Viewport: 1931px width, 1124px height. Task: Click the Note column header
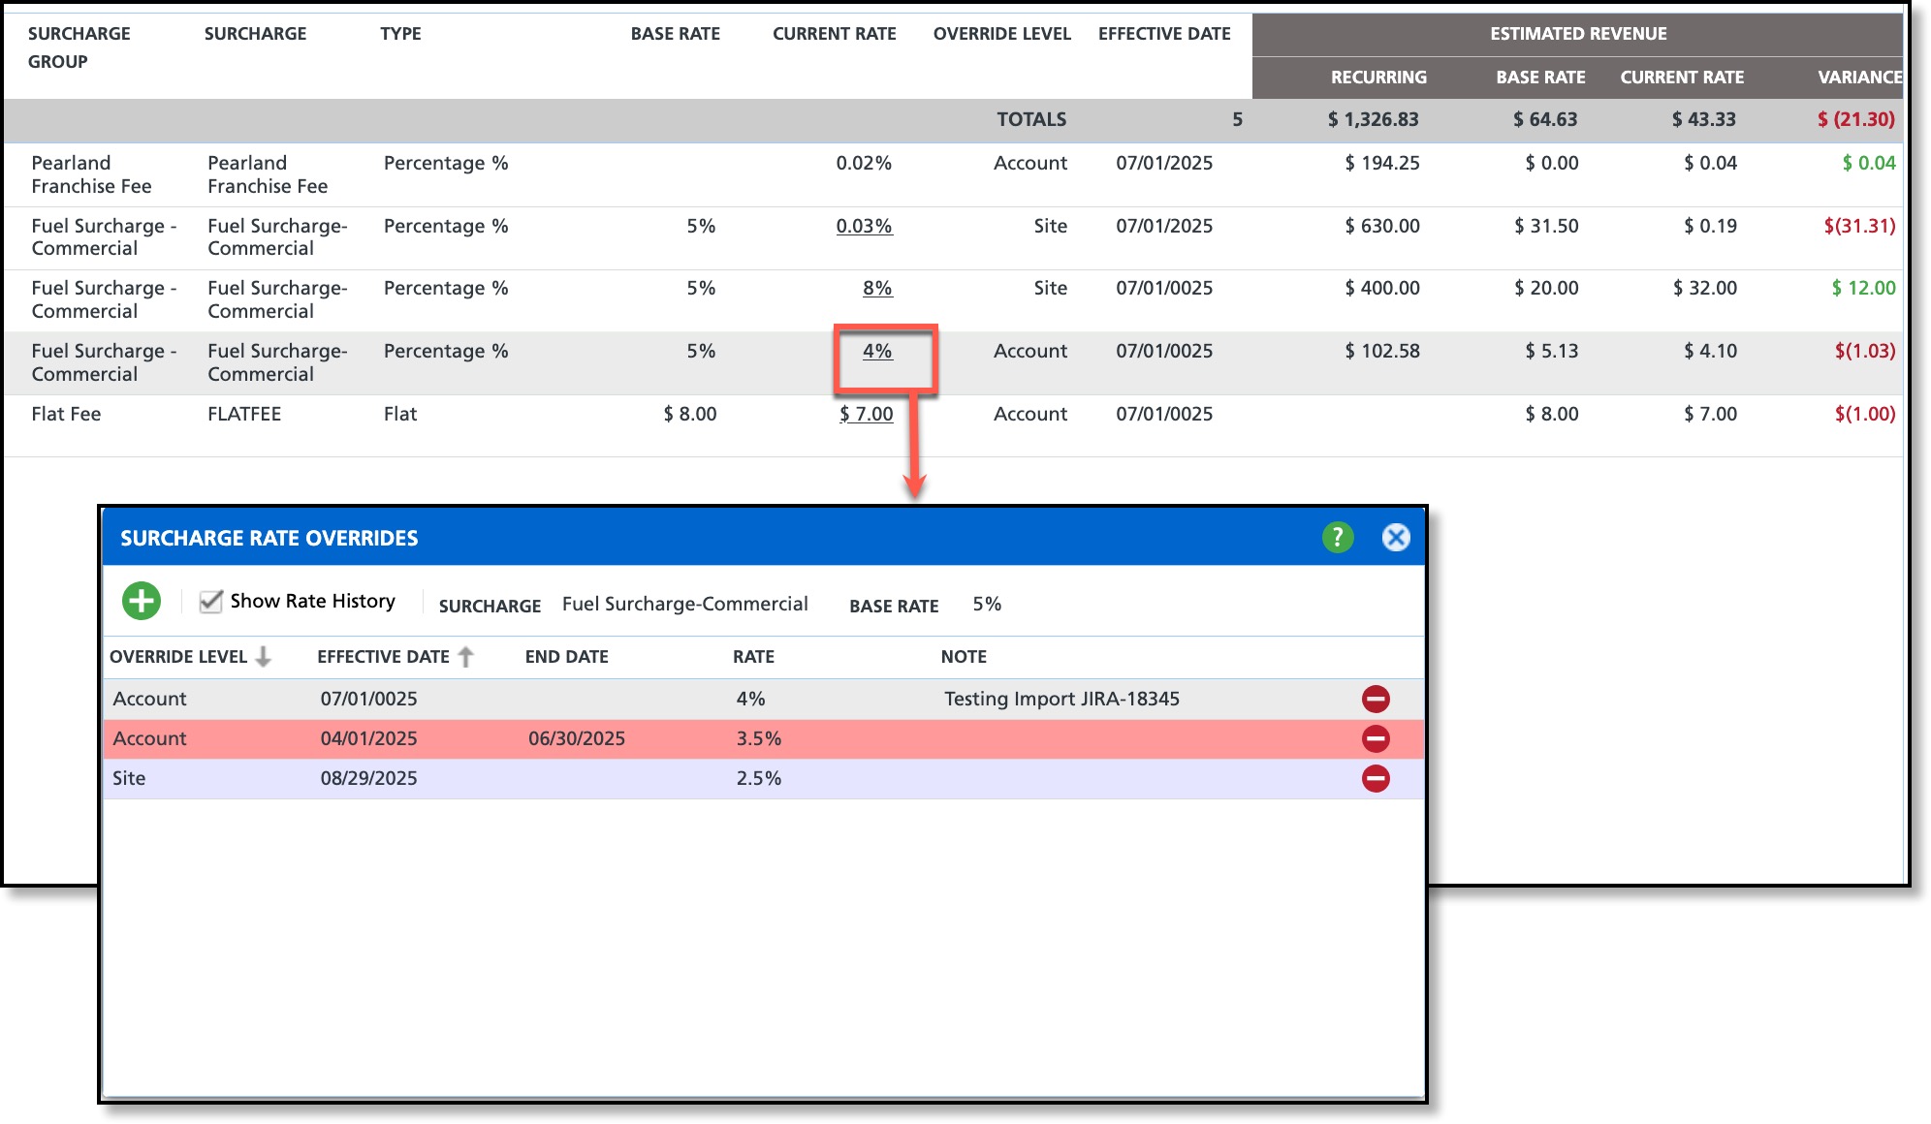pyautogui.click(x=963, y=657)
